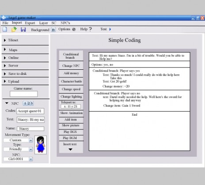The width and height of the screenshot is (205, 185).
Task: Select the Text: Get 20 gold! line
Action: point(114,82)
